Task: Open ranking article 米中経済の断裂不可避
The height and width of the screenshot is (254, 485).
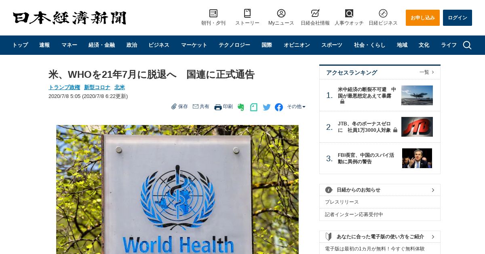Action: 367,93
